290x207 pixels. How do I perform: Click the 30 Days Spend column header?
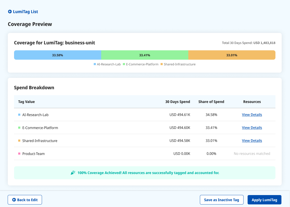point(178,102)
